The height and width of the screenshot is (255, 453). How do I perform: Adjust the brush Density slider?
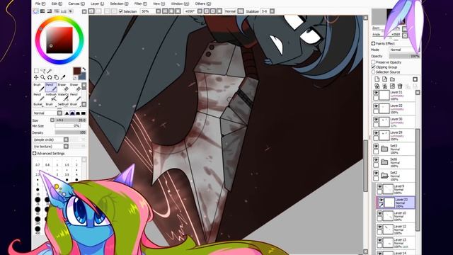(x=71, y=132)
